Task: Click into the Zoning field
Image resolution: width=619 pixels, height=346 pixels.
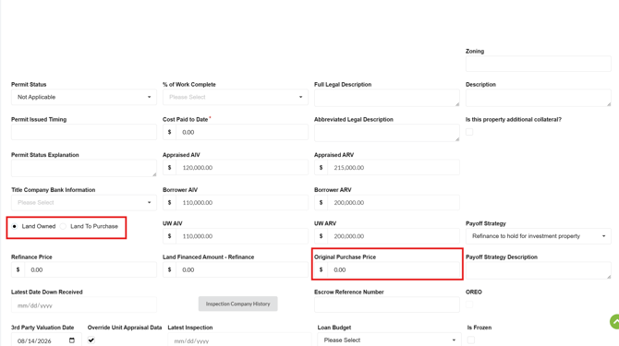Action: (x=538, y=64)
